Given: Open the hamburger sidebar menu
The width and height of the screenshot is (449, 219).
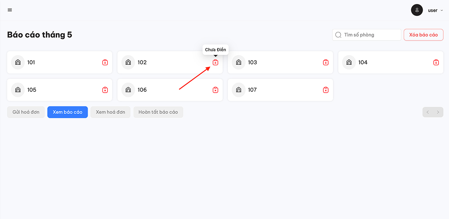Looking at the screenshot, I should click(10, 10).
